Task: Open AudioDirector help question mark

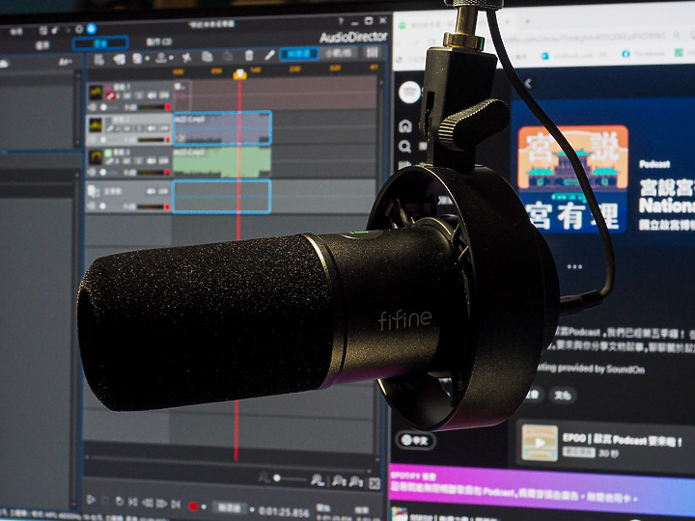Action: 341,21
